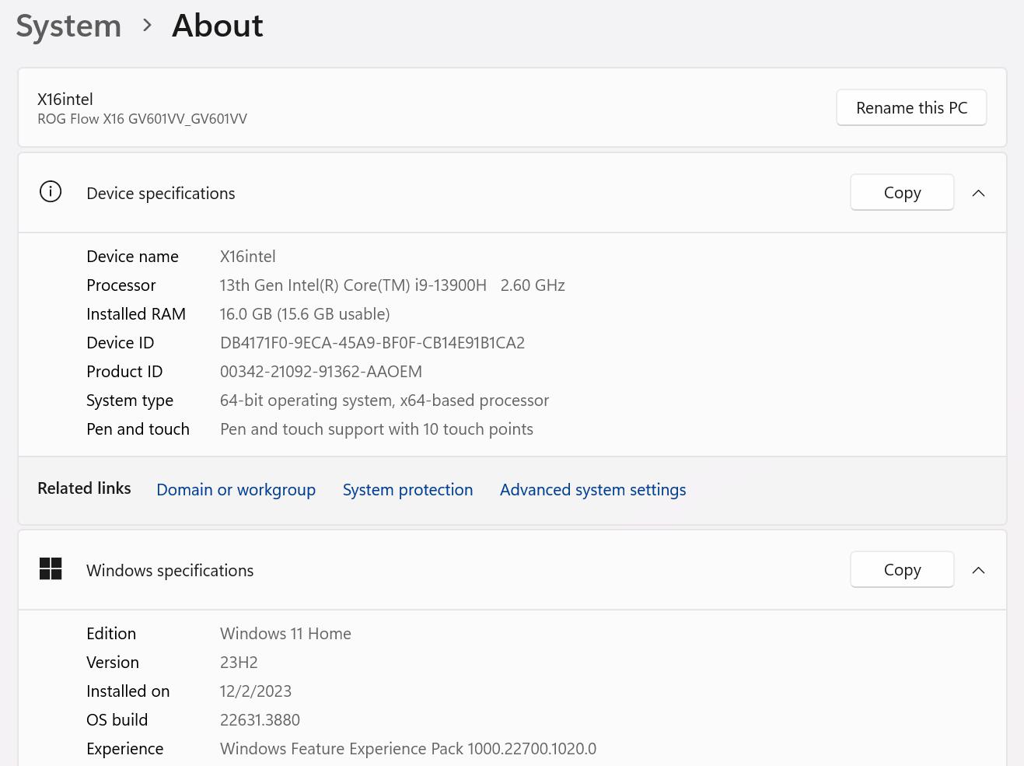Select the Product ID value 00342-21092-91362-AAOEM
1024x766 pixels.
[321, 371]
